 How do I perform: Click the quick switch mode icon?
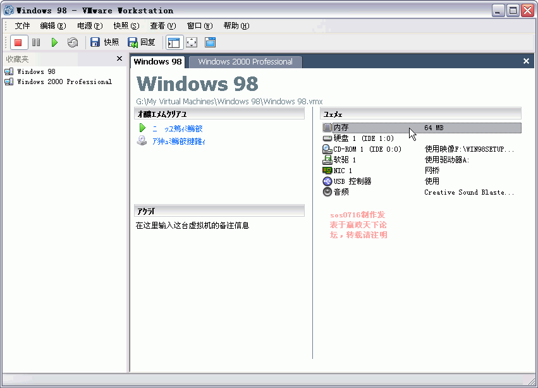click(210, 42)
